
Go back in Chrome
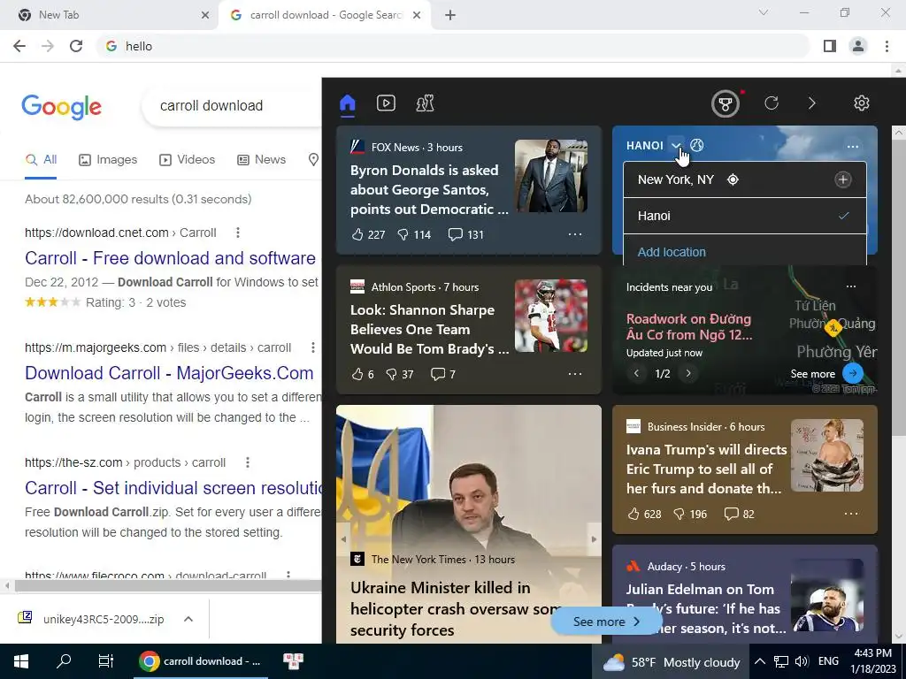[x=19, y=46]
